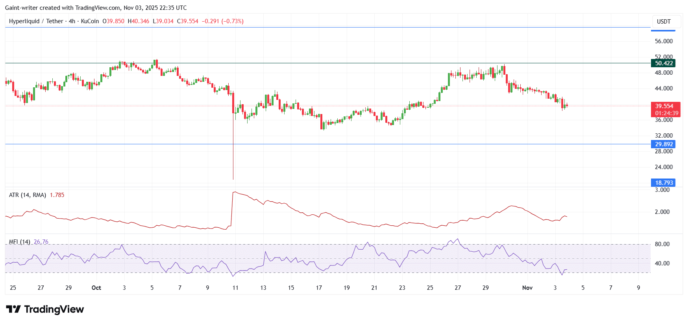Click the MFI value 26.76
The height and width of the screenshot is (324, 688).
point(41,242)
